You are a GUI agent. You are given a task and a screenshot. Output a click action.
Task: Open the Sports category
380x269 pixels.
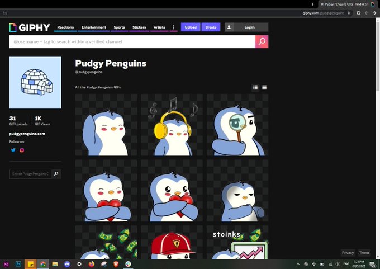(119, 27)
